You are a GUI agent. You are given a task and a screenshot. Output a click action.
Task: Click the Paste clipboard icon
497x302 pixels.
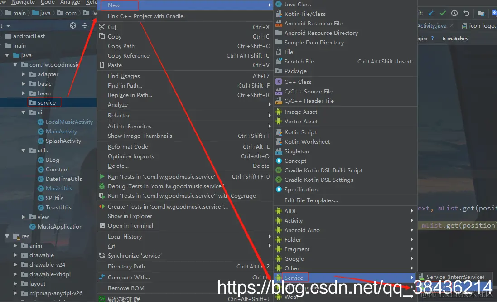tap(102, 65)
